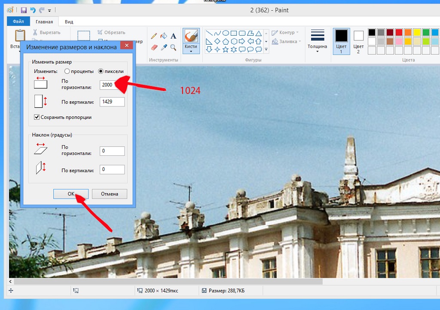Open the Кисти brushes dropdown
Viewport: 440px width, 310px height.
(x=191, y=51)
